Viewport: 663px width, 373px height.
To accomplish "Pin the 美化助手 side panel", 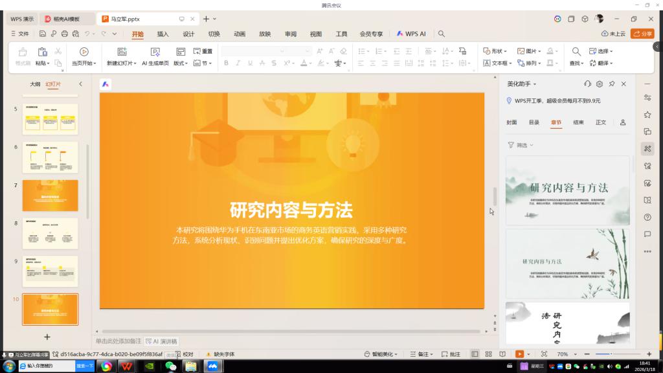I will tap(612, 84).
